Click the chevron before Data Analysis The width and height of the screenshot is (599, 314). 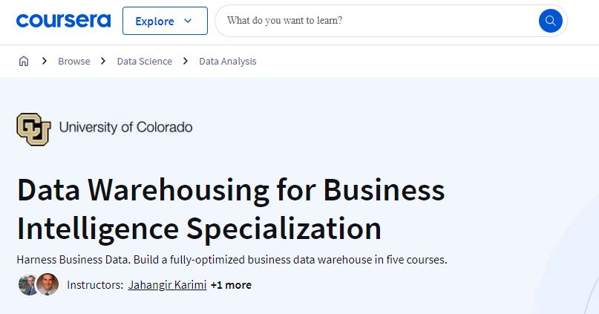pos(186,61)
